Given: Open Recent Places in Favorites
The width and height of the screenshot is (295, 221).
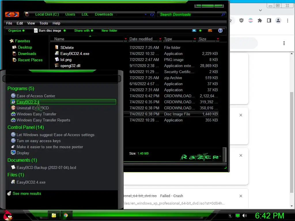Looking at the screenshot, I should (x=30, y=60).
